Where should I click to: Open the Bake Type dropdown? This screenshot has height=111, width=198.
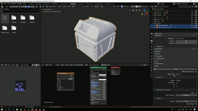pos(186,74)
